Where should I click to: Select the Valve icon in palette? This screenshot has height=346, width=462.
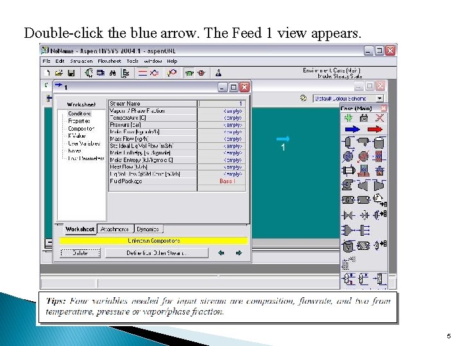coord(348,215)
